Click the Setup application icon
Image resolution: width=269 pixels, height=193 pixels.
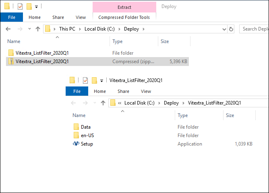coord(76,144)
